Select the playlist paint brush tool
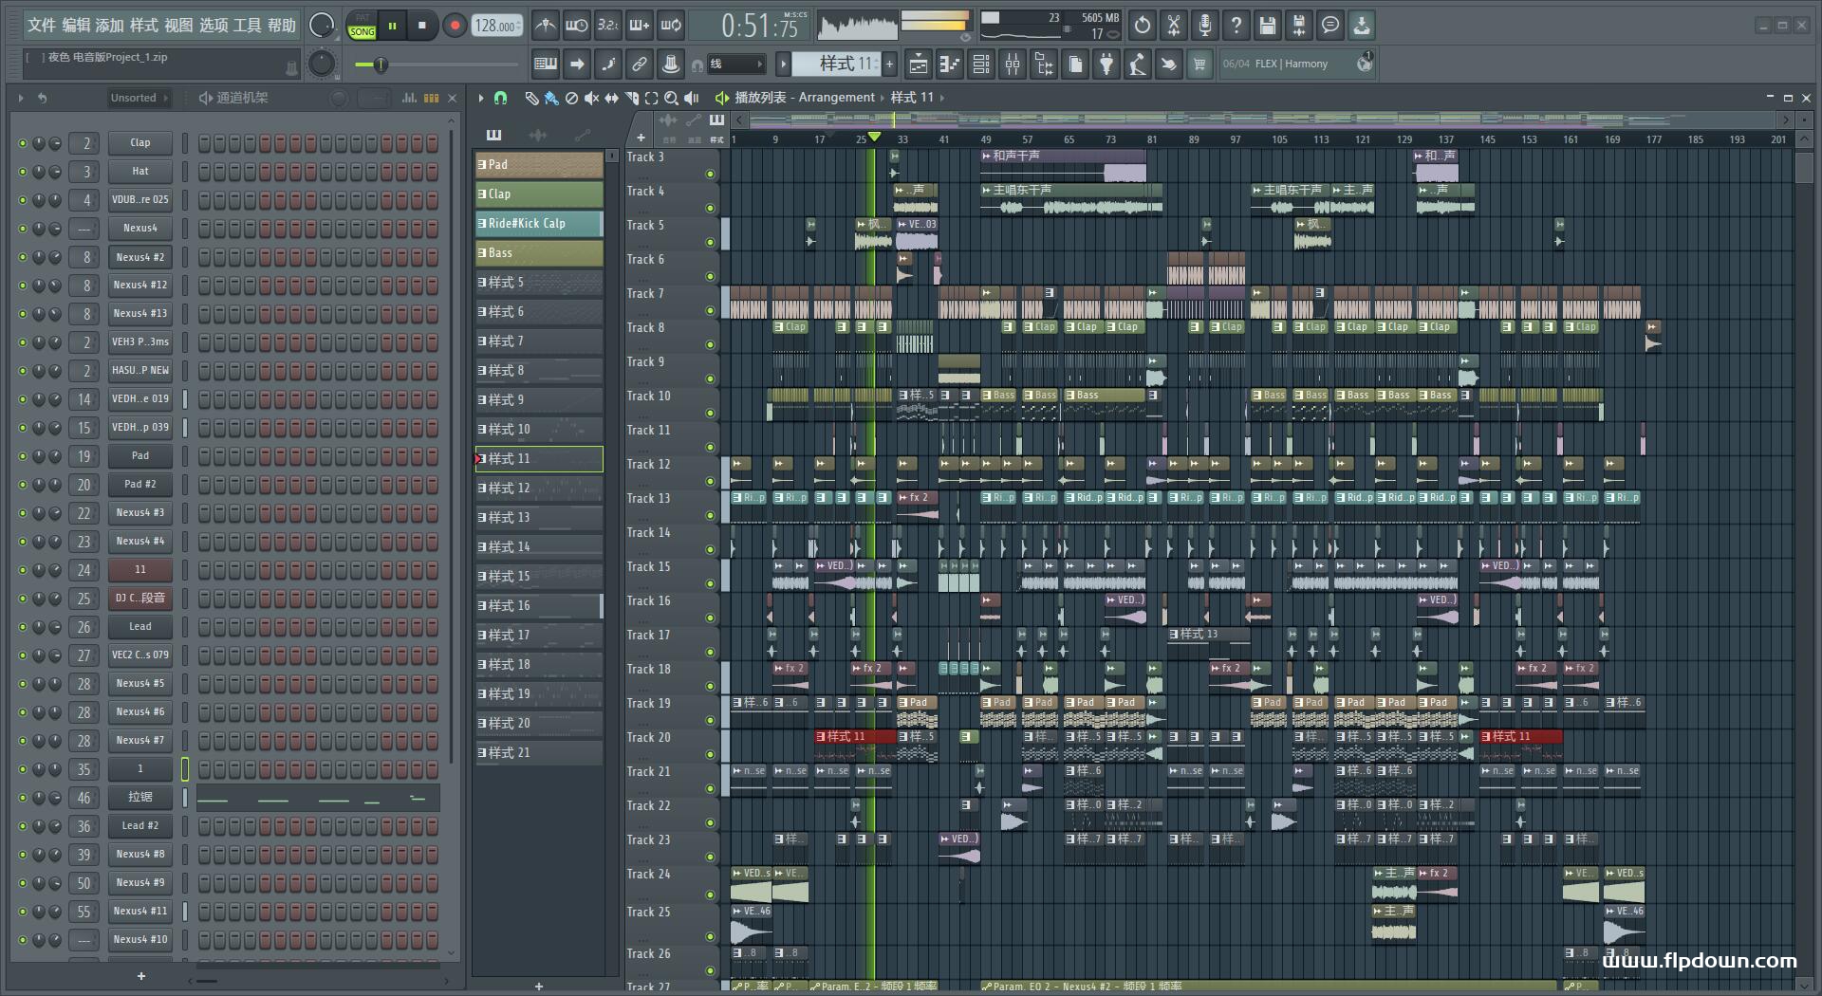The height and width of the screenshot is (996, 1822). 551,98
